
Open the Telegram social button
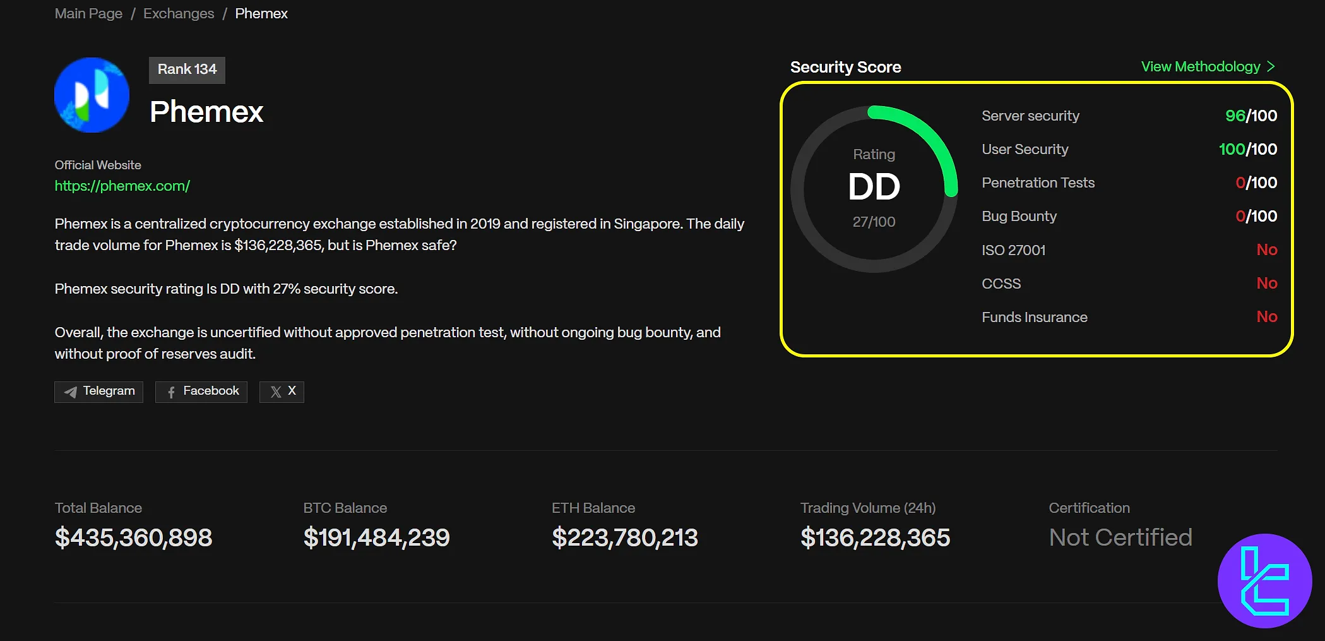99,392
